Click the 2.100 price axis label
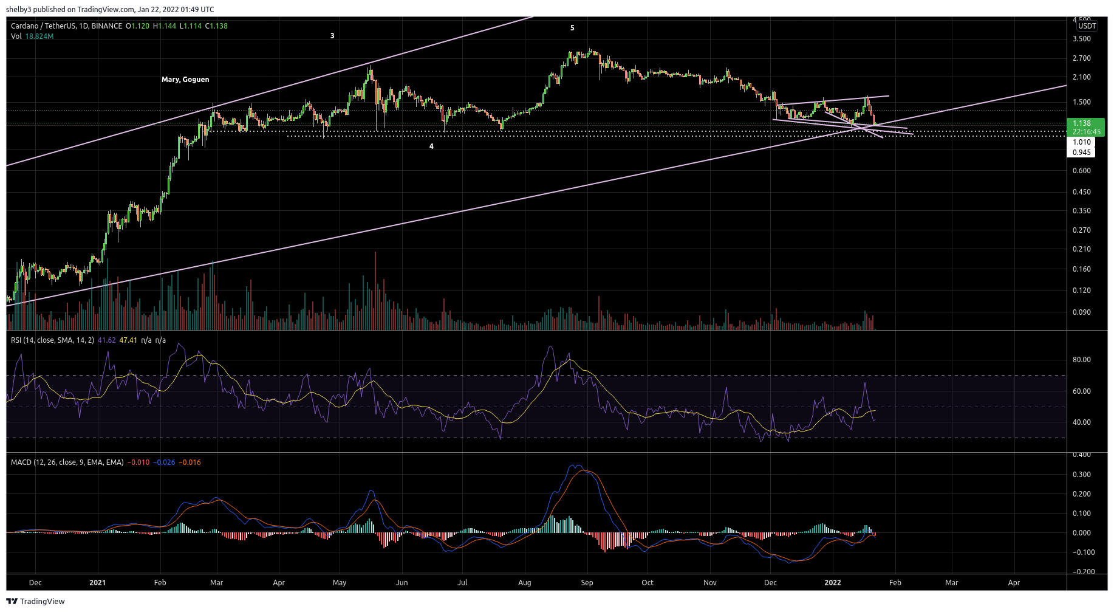Screen dimensions: 1114x612 click(1082, 77)
